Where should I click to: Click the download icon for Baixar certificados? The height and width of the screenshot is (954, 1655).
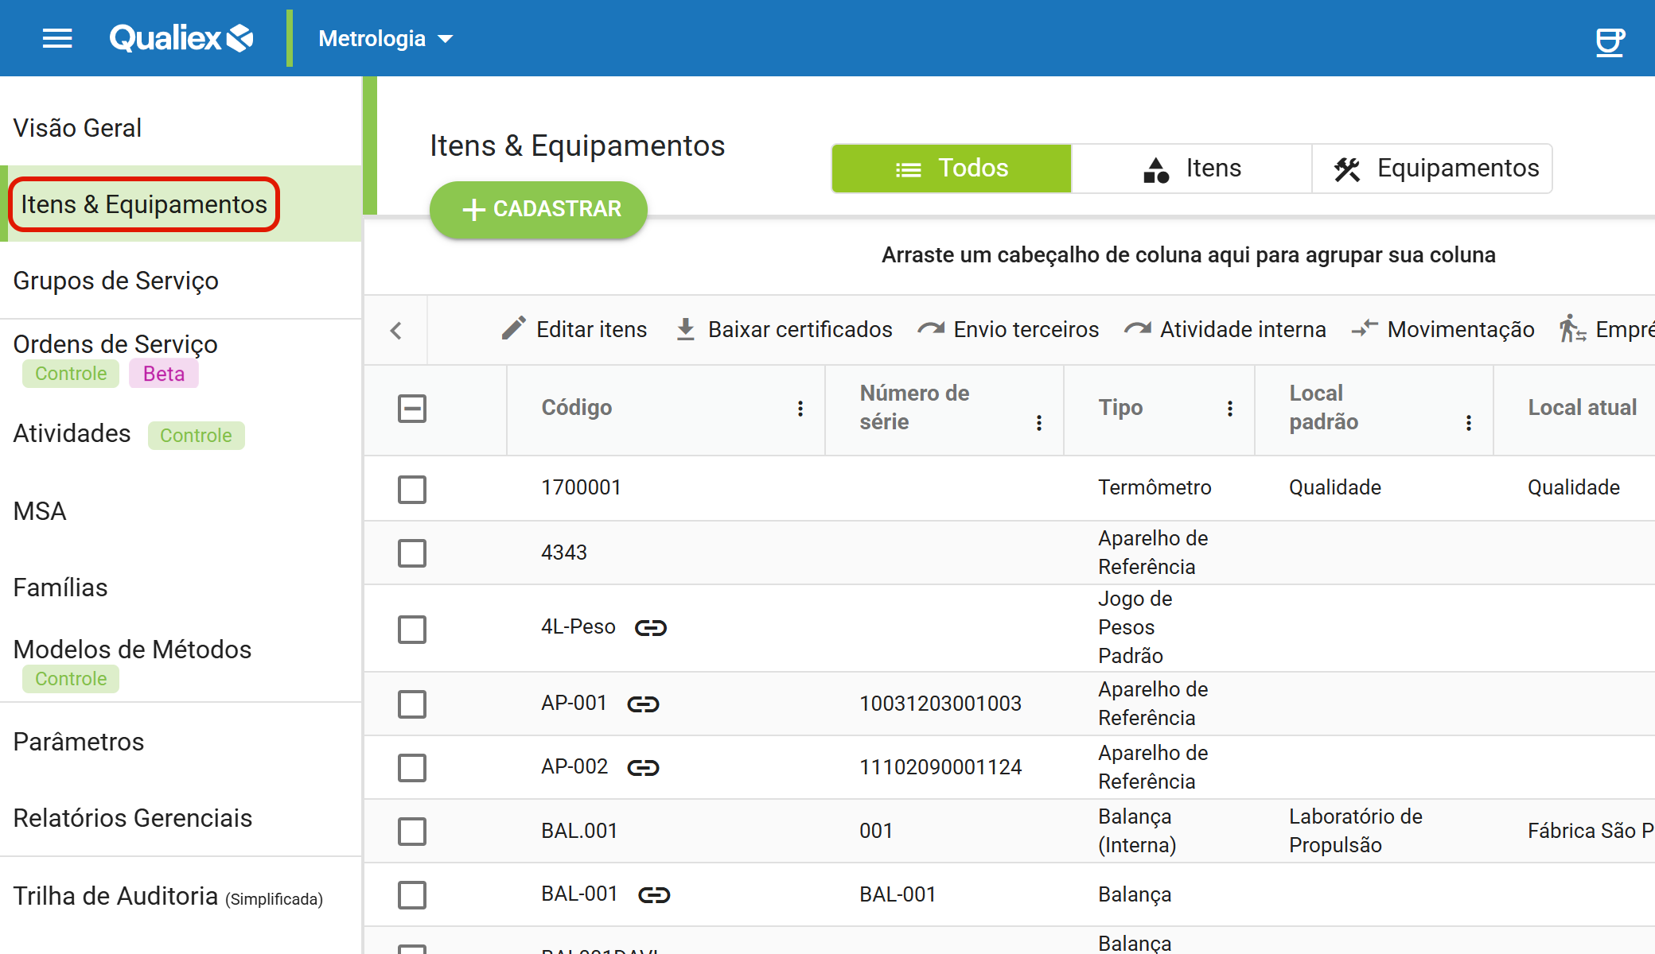(x=685, y=329)
